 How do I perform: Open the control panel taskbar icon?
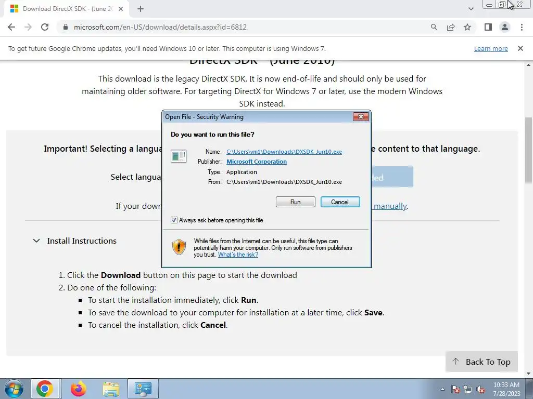(143, 389)
